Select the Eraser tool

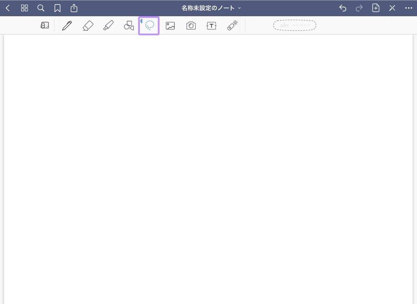[x=88, y=25]
